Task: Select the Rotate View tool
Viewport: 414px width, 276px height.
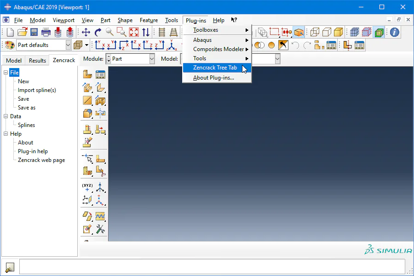Action: coord(98,32)
